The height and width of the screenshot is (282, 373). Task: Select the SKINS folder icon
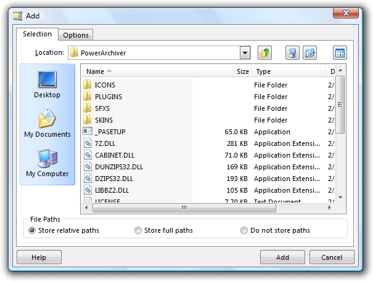point(88,119)
